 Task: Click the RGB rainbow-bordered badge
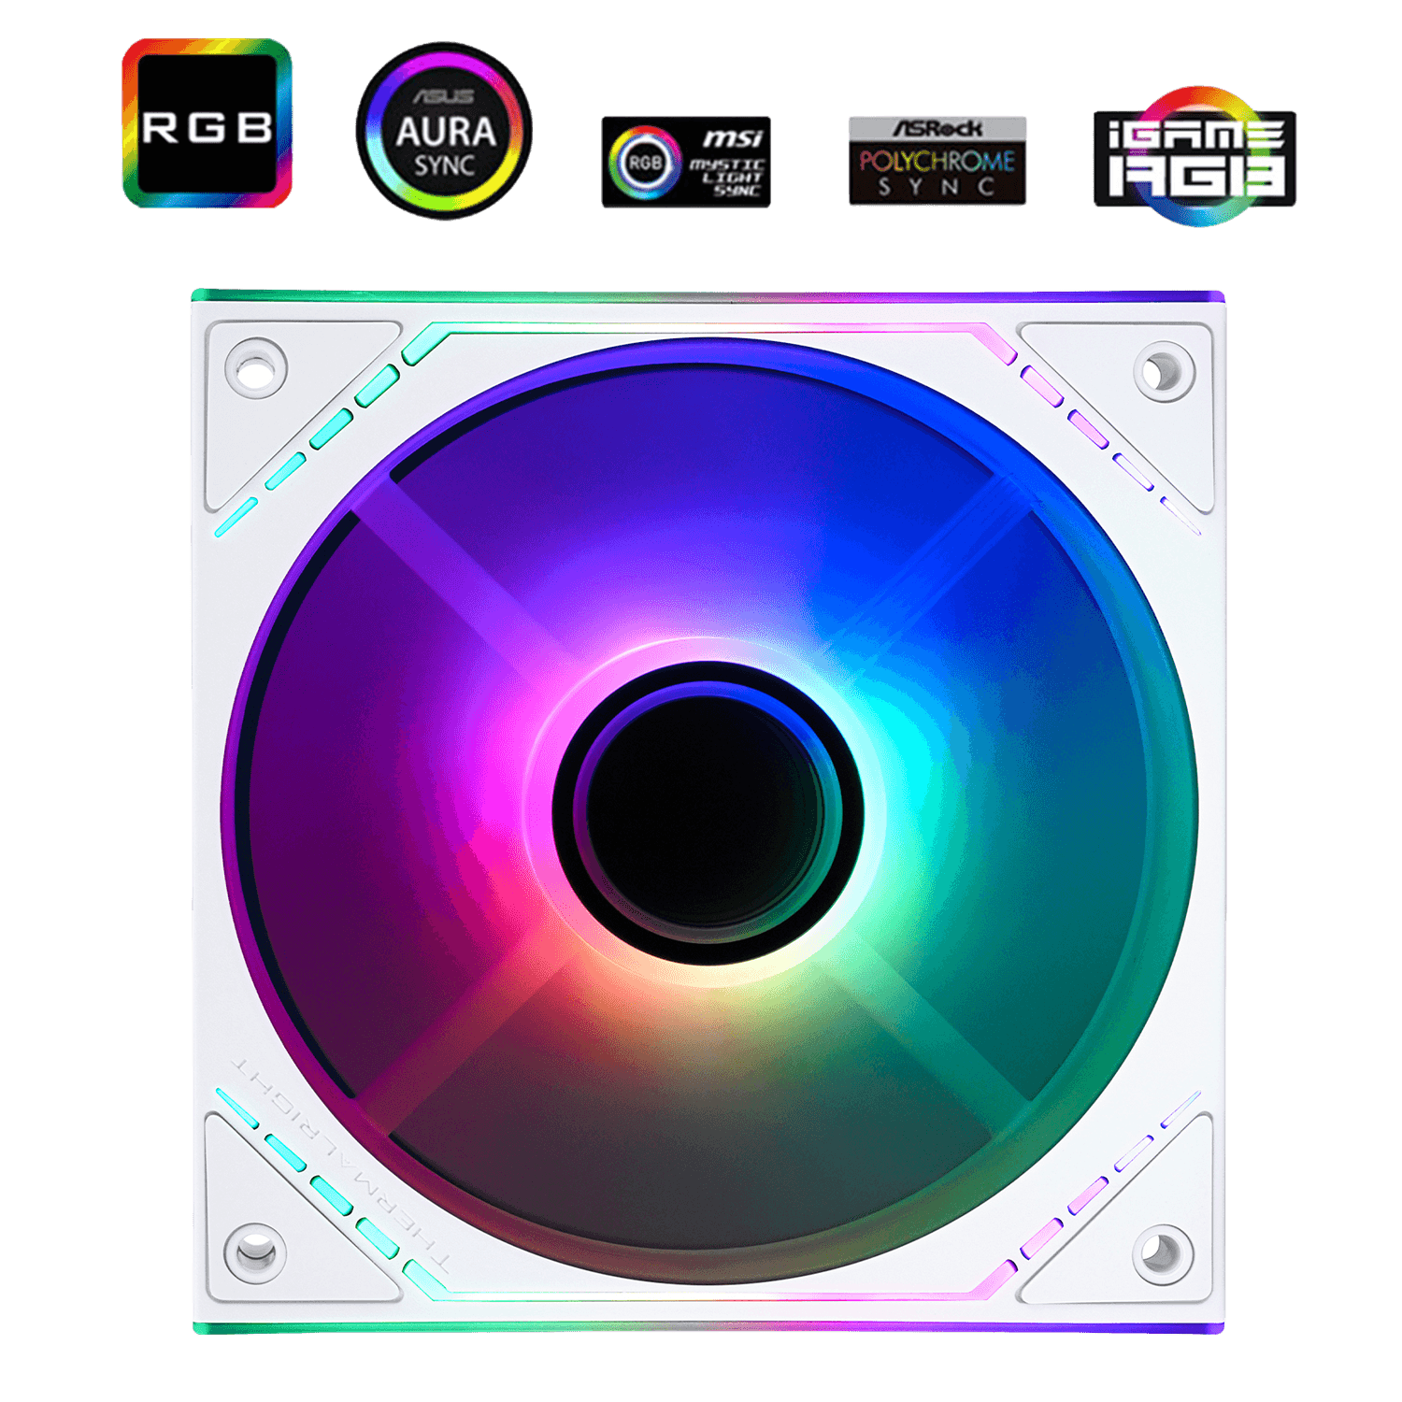207,123
